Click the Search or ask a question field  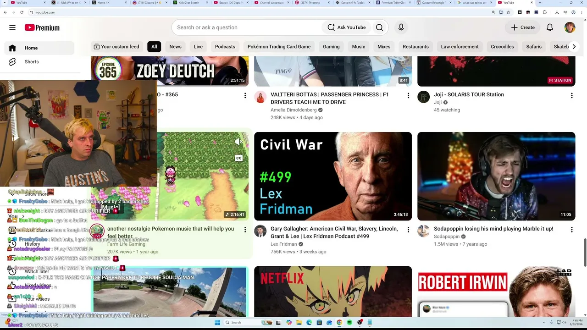tap(247, 27)
